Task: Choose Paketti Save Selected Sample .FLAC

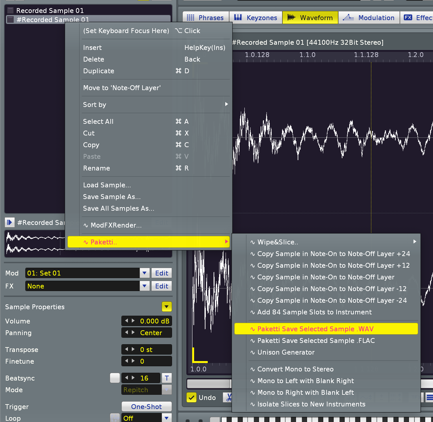Action: click(x=316, y=341)
